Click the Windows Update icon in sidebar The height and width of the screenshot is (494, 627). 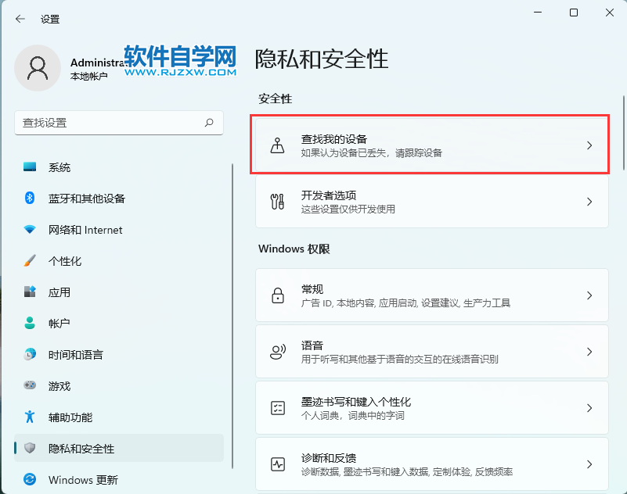coord(30,479)
